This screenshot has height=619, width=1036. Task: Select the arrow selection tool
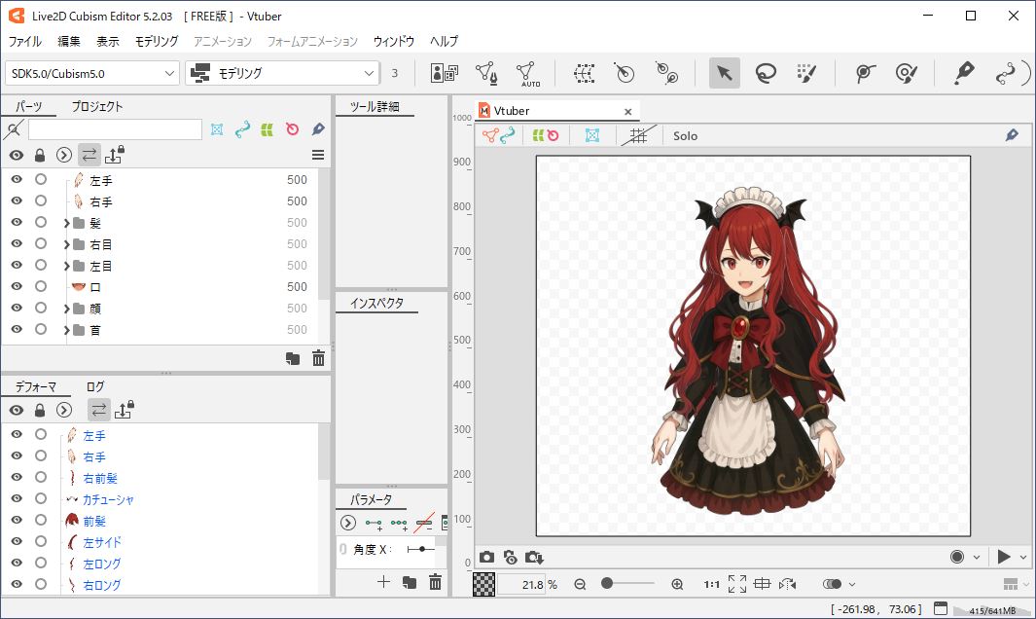[x=724, y=73]
